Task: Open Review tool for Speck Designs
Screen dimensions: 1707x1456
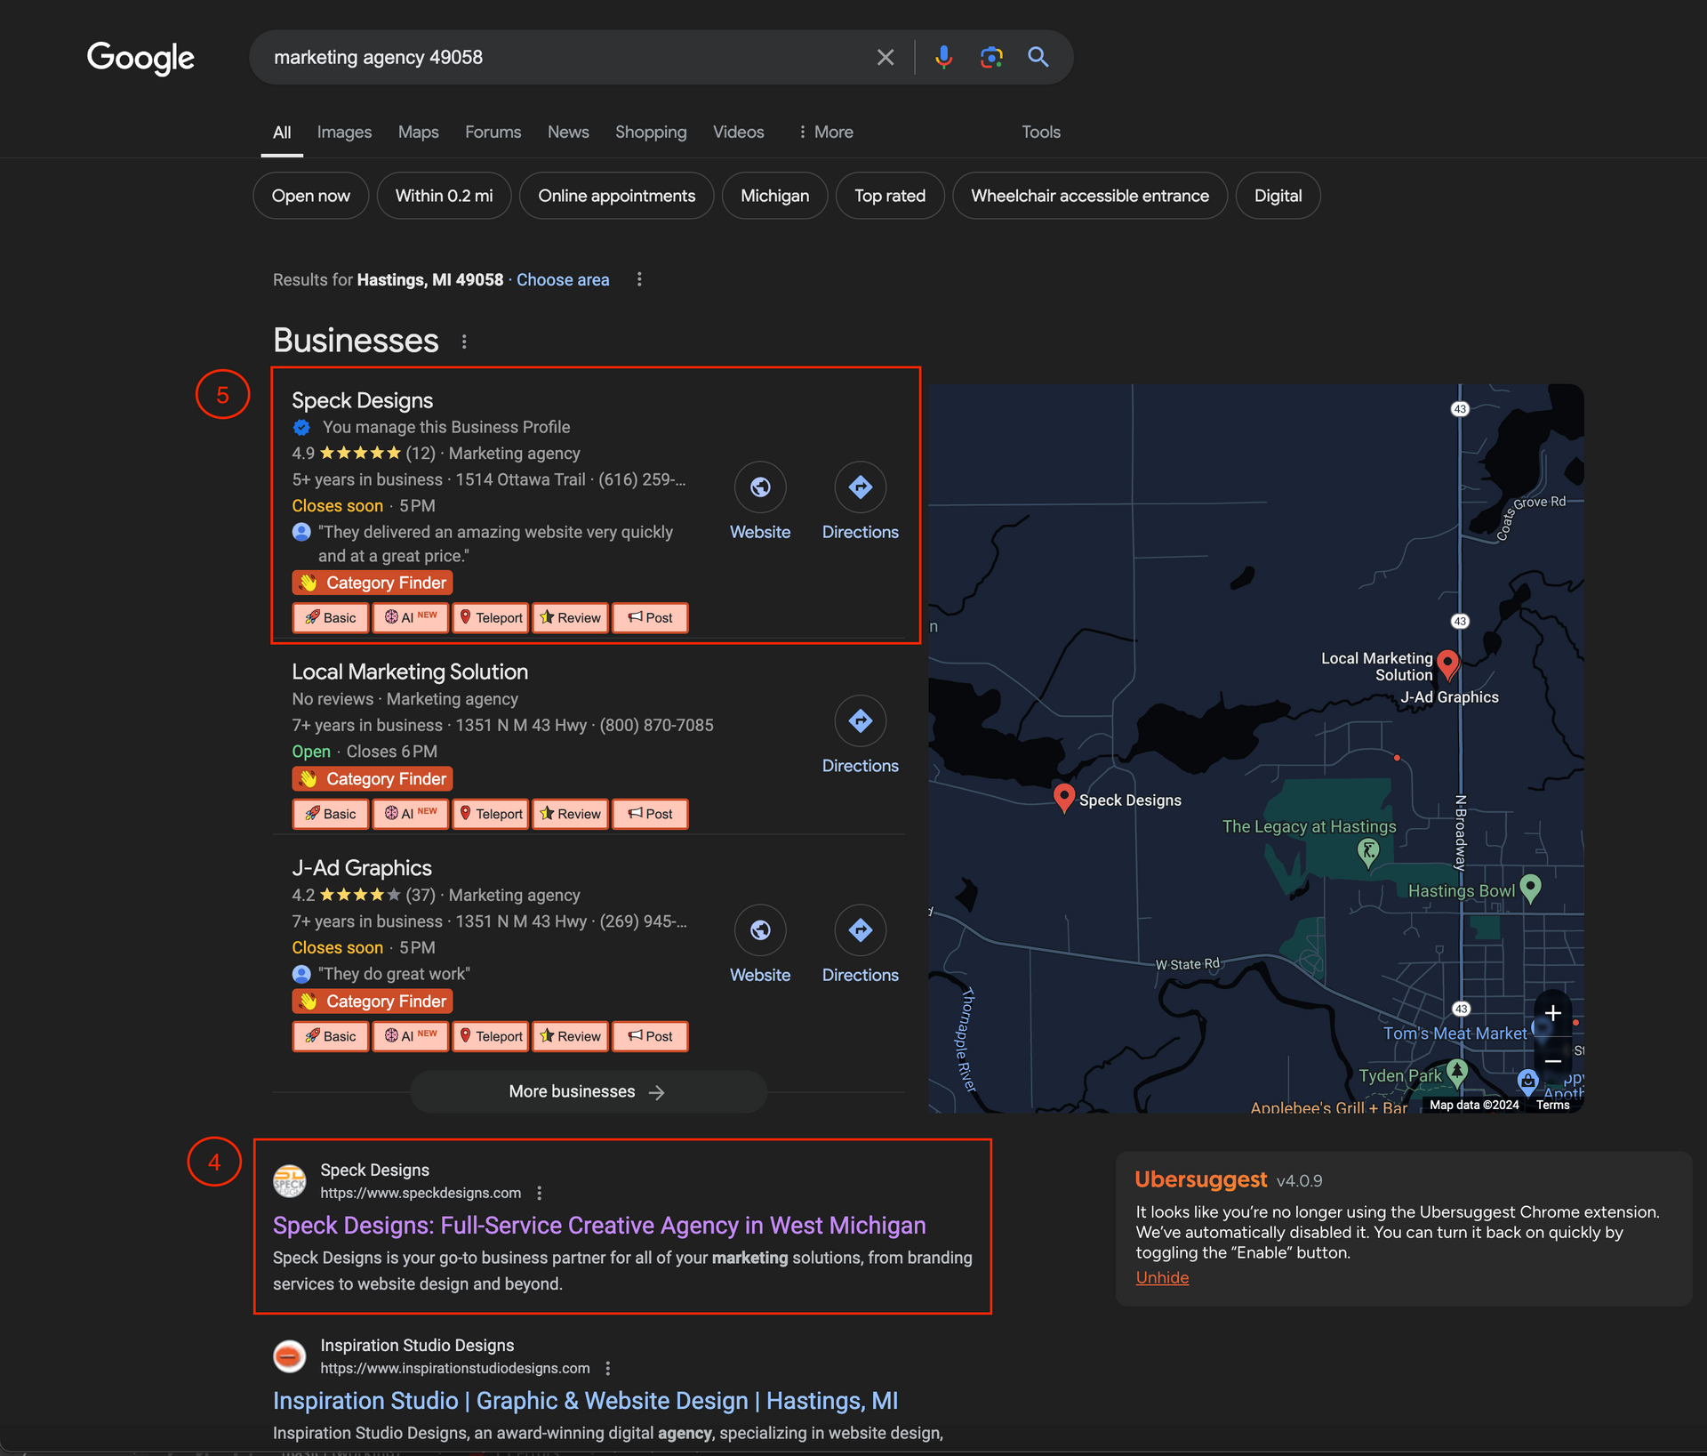Action: coord(571,618)
